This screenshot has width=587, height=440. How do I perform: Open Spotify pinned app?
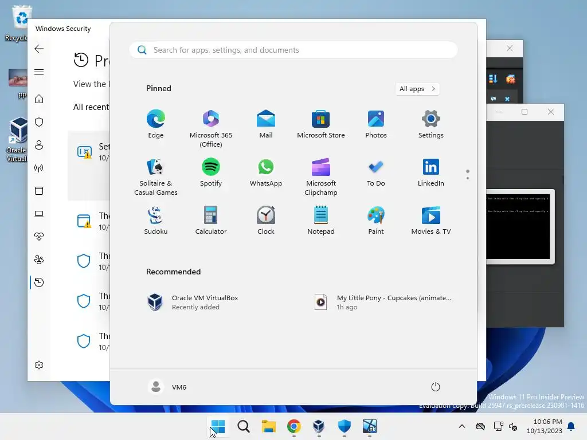click(x=211, y=172)
